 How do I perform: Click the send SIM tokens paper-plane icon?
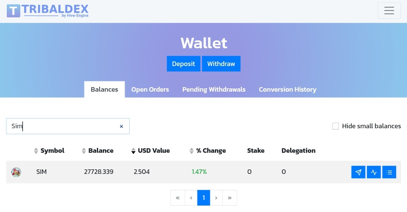[x=358, y=172]
